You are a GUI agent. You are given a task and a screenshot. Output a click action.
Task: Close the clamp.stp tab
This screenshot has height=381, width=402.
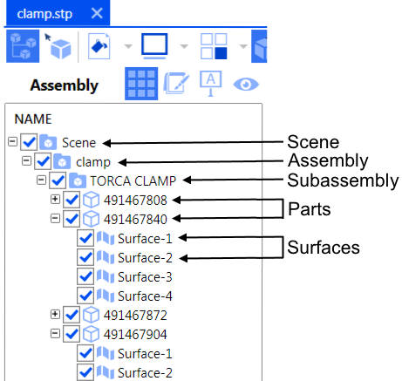pos(97,13)
